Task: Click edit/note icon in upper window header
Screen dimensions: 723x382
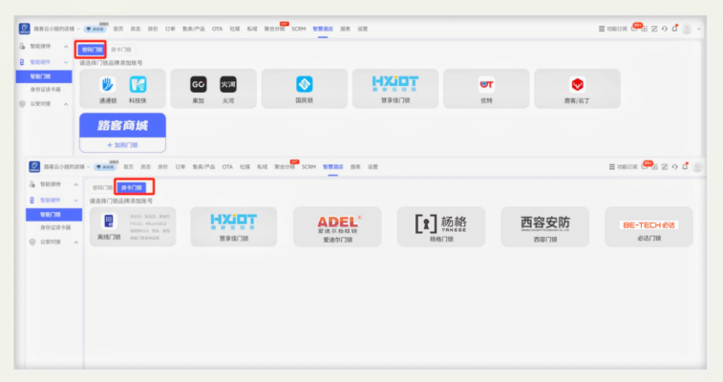Action: pos(654,29)
